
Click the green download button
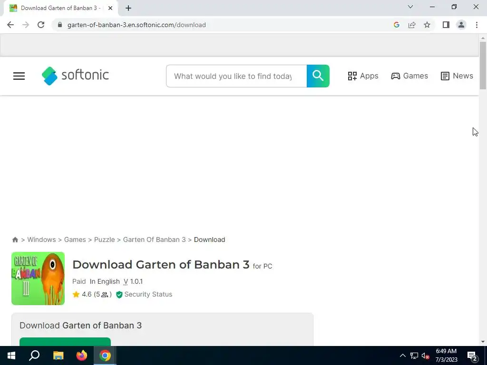(x=65, y=342)
